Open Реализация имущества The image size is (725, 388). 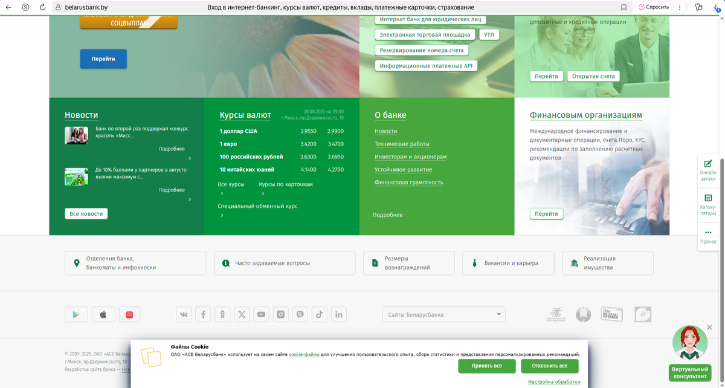608,263
